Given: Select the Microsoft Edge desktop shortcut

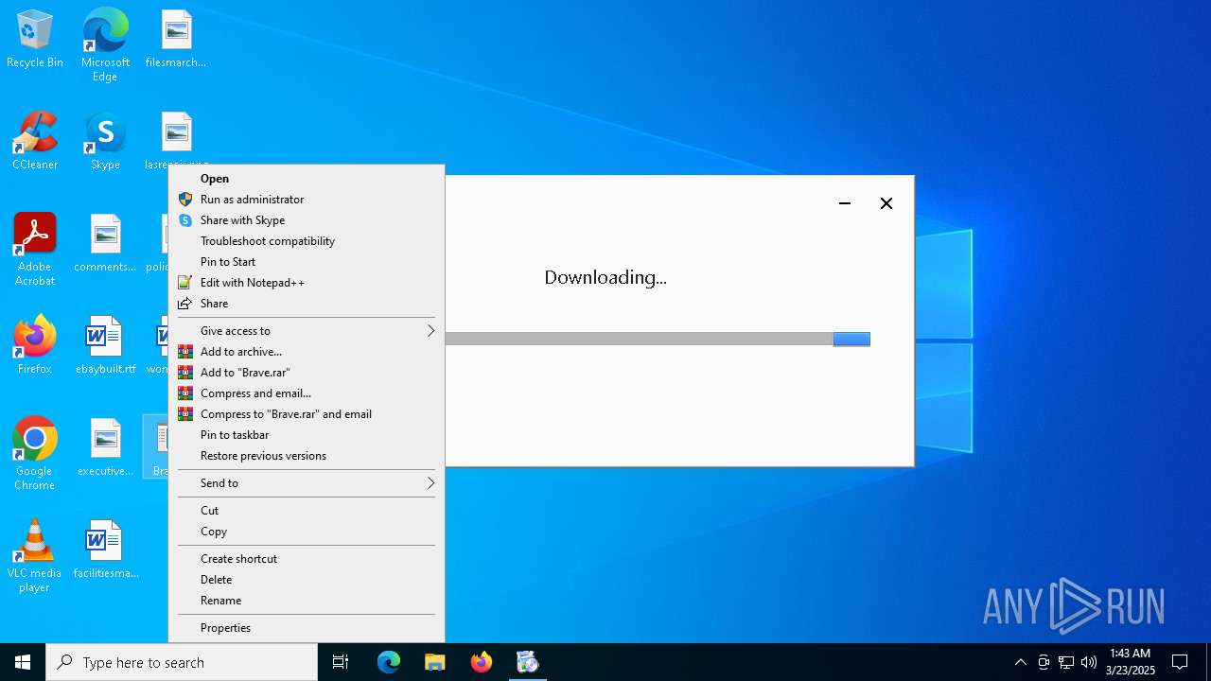Looking at the screenshot, I should (105, 44).
